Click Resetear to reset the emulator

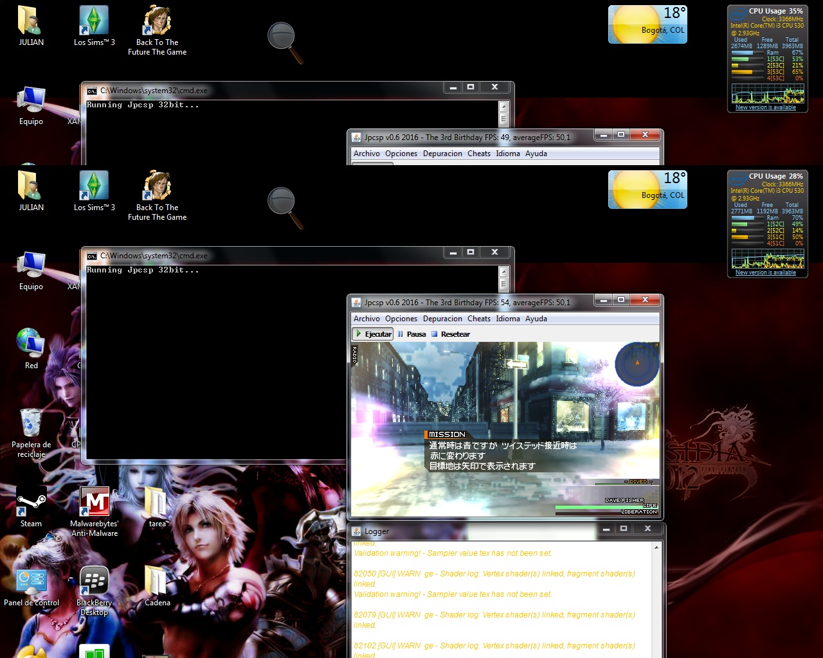coord(451,334)
